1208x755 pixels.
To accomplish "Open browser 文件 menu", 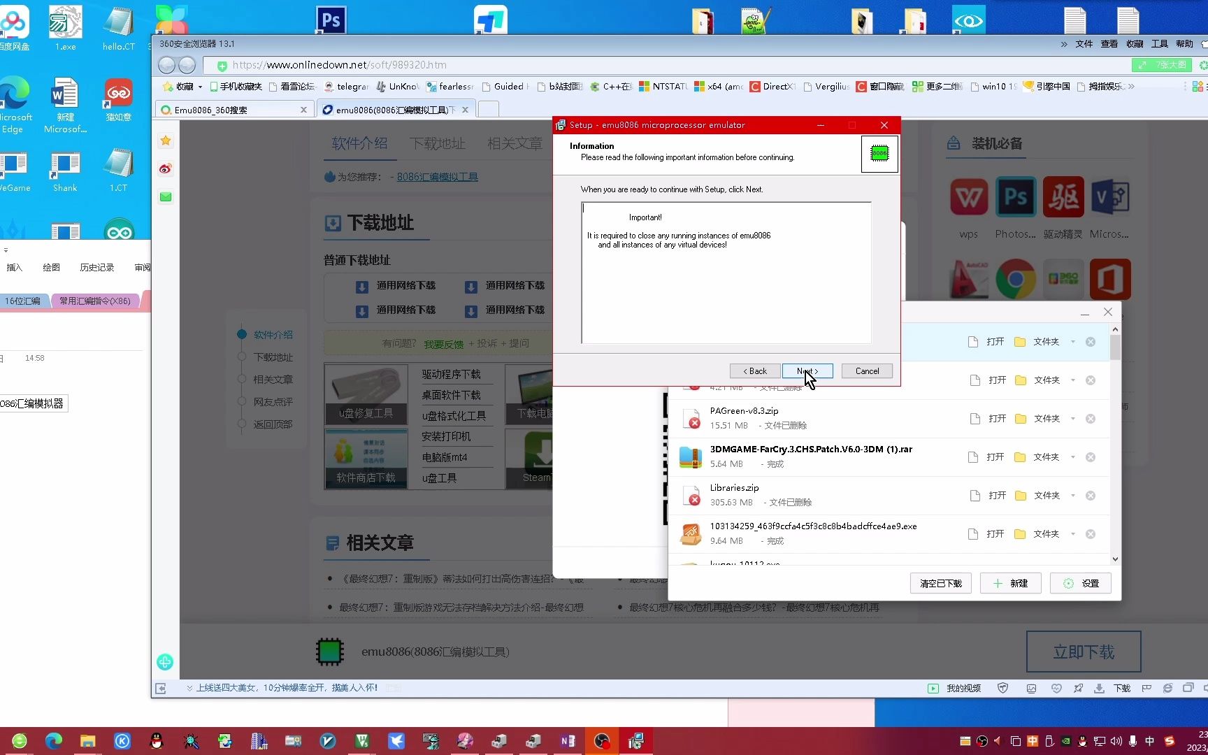I will click(1084, 44).
